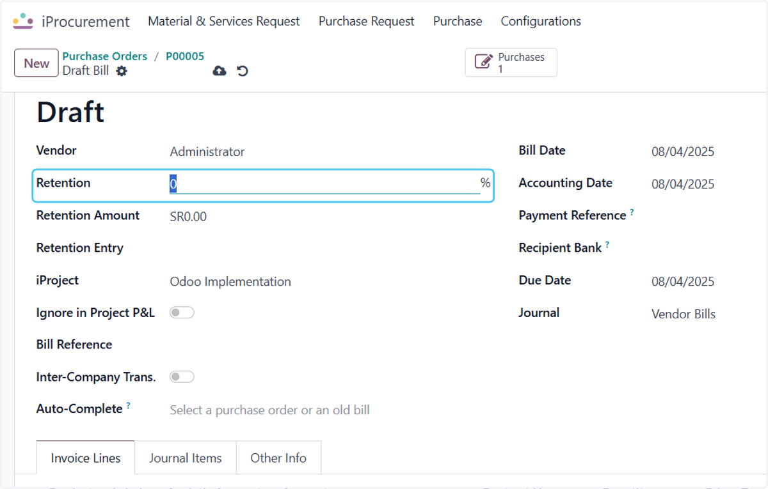The width and height of the screenshot is (768, 489).
Task: Toggle the Ignore in Project P&L switch
Action: (x=182, y=313)
